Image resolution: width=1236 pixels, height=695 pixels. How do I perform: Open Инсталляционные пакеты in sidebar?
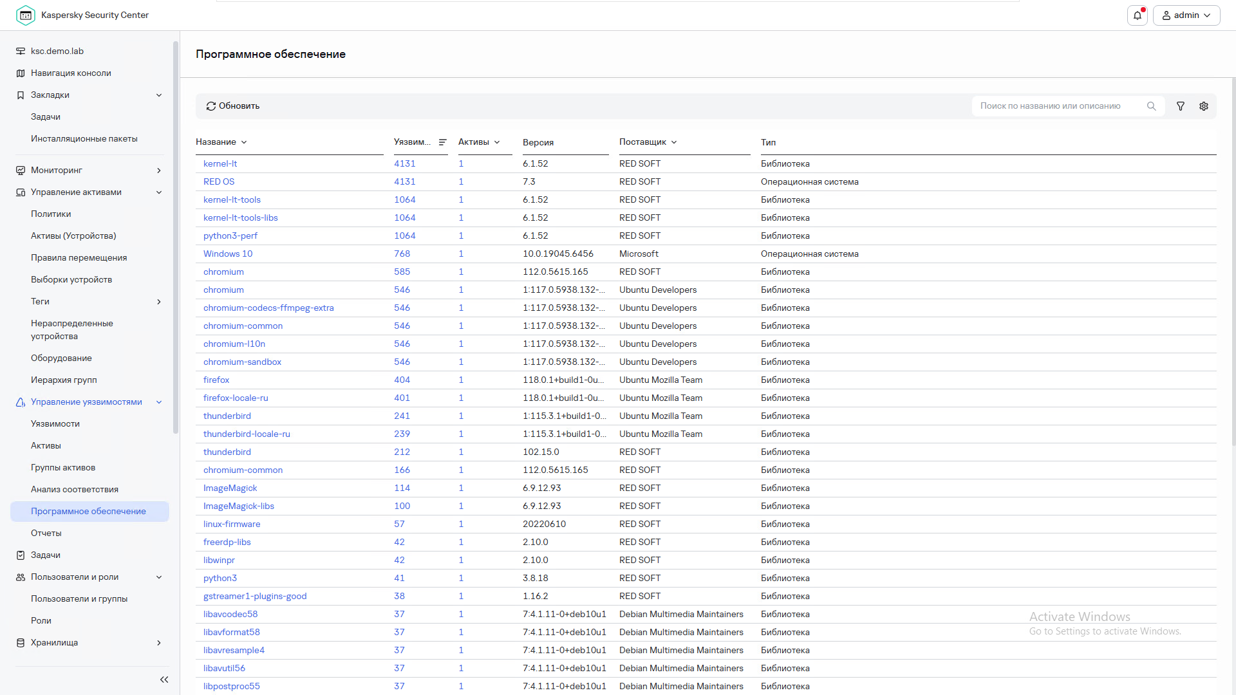(x=84, y=139)
